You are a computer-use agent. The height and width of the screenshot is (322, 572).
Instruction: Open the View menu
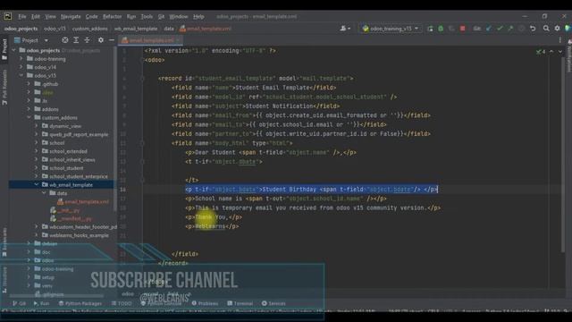point(50,16)
